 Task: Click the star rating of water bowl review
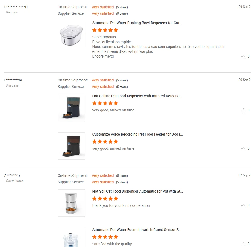pyautogui.click(x=105, y=30)
